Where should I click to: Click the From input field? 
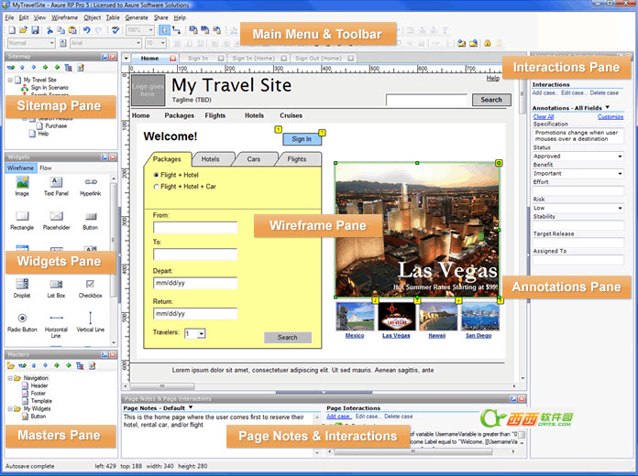pos(195,227)
